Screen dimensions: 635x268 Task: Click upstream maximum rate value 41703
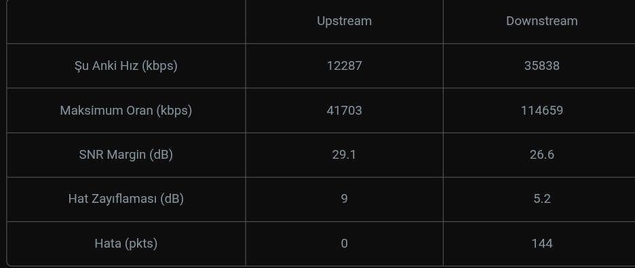[344, 110]
